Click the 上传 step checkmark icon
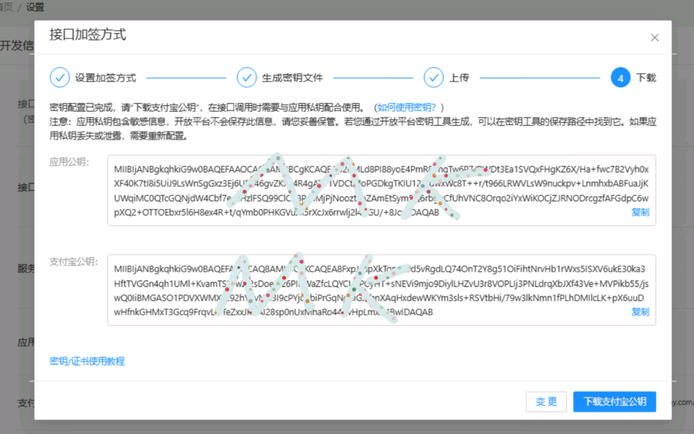The width and height of the screenshot is (694, 434). (434, 78)
